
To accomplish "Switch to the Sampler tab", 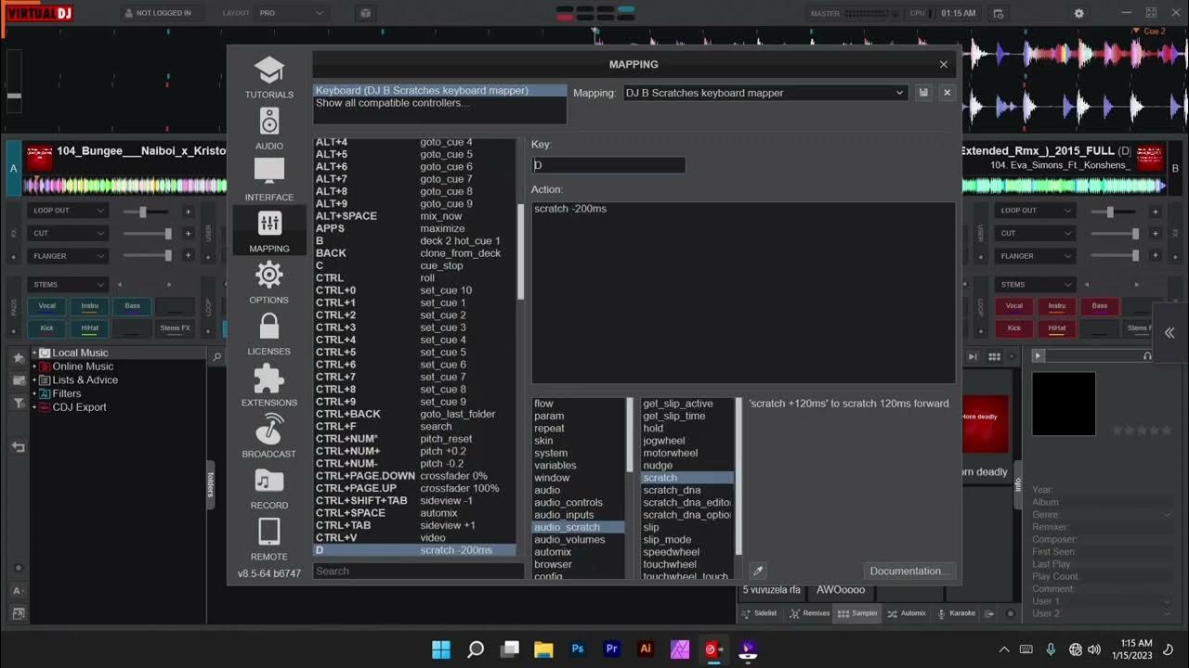I will [x=857, y=613].
